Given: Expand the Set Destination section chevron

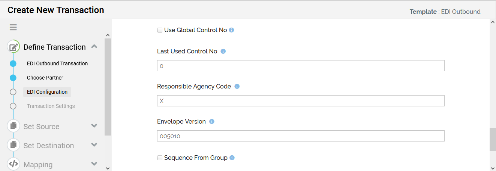Looking at the screenshot, I should pyautogui.click(x=94, y=145).
